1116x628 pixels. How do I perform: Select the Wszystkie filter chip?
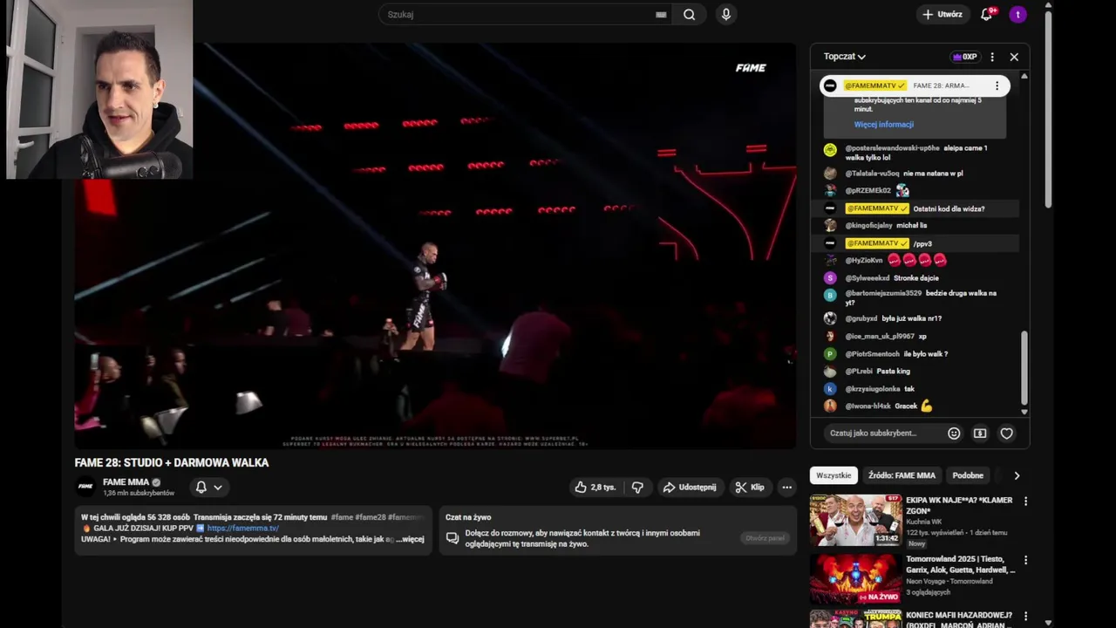click(x=834, y=475)
